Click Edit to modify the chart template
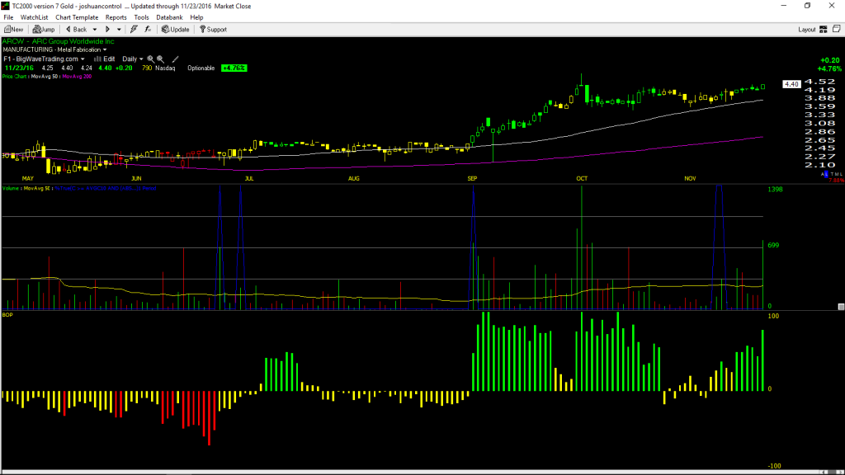 [x=105, y=59]
